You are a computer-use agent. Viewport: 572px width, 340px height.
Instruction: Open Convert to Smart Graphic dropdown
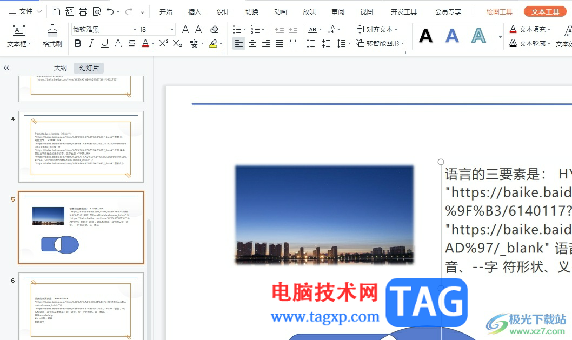click(x=380, y=43)
